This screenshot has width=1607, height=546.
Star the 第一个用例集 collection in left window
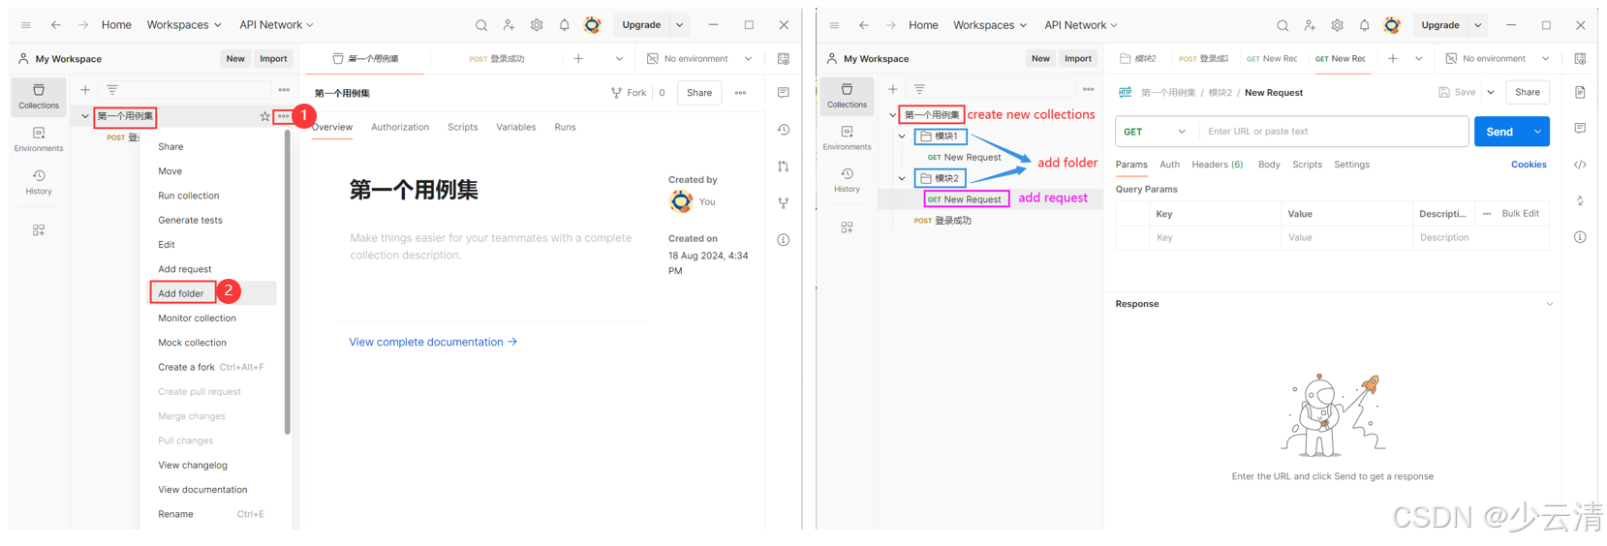click(x=264, y=116)
